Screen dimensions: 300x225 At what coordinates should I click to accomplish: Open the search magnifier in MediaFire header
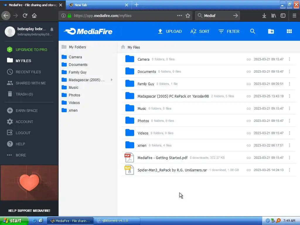click(x=253, y=31)
